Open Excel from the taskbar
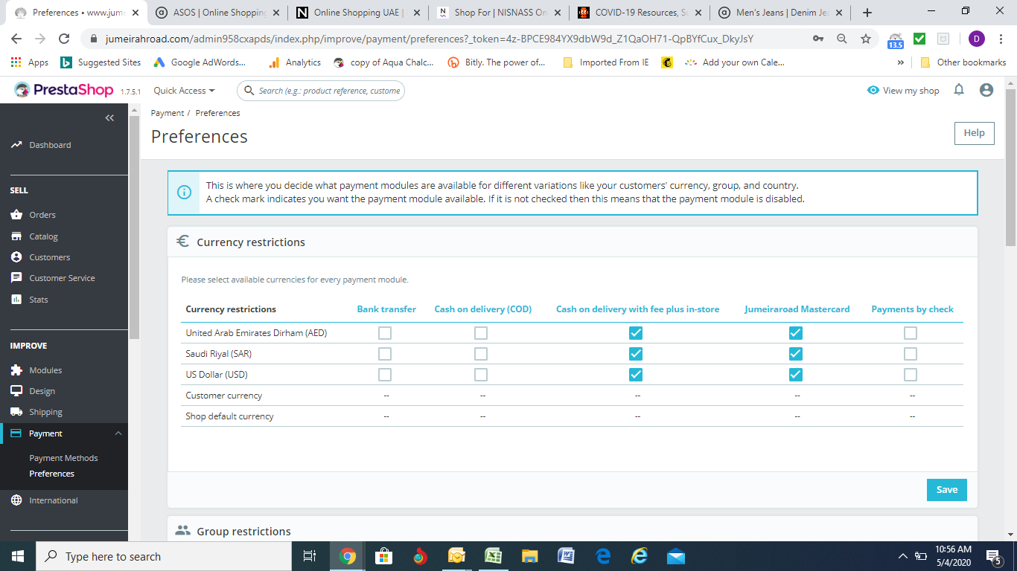1017x571 pixels. click(493, 556)
